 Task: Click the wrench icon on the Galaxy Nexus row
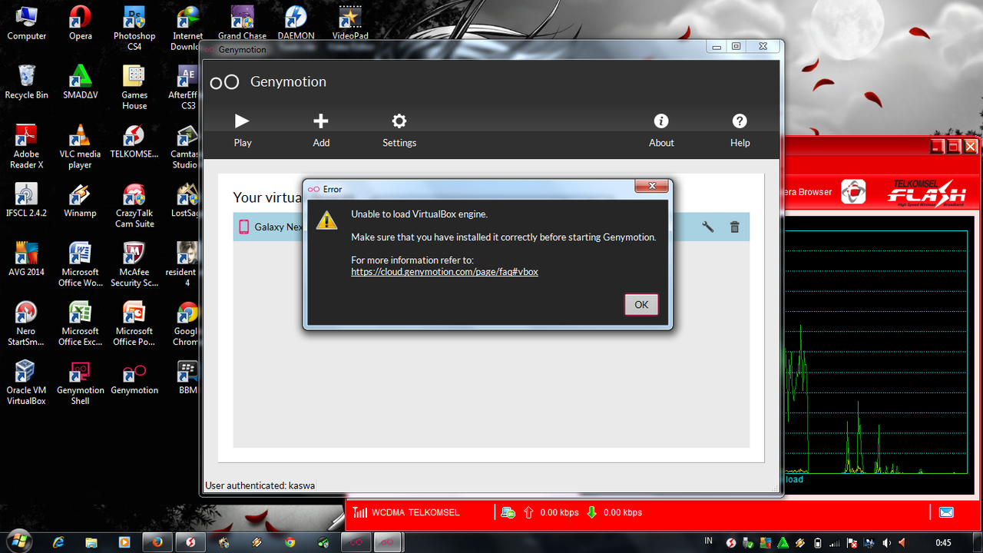point(708,227)
